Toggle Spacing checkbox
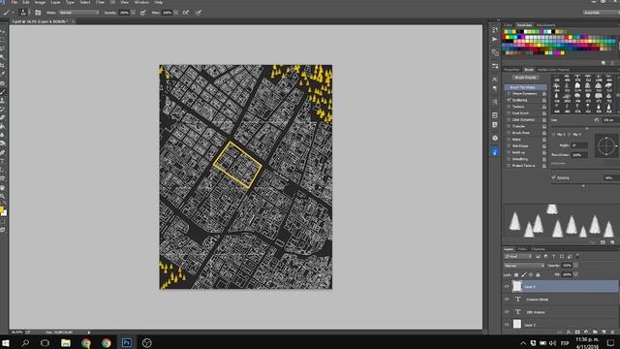620x349 pixels. point(554,177)
